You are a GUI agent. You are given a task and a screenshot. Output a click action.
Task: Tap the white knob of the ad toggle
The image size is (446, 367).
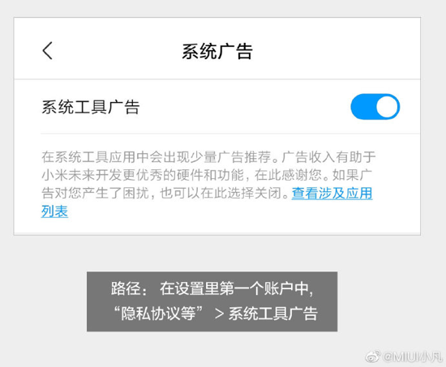(387, 107)
